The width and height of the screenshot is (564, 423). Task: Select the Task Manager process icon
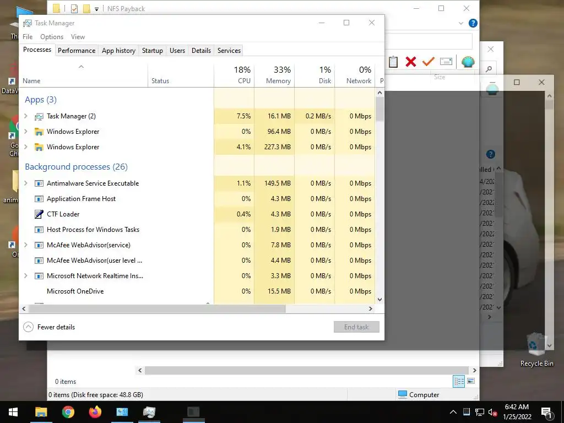39,117
